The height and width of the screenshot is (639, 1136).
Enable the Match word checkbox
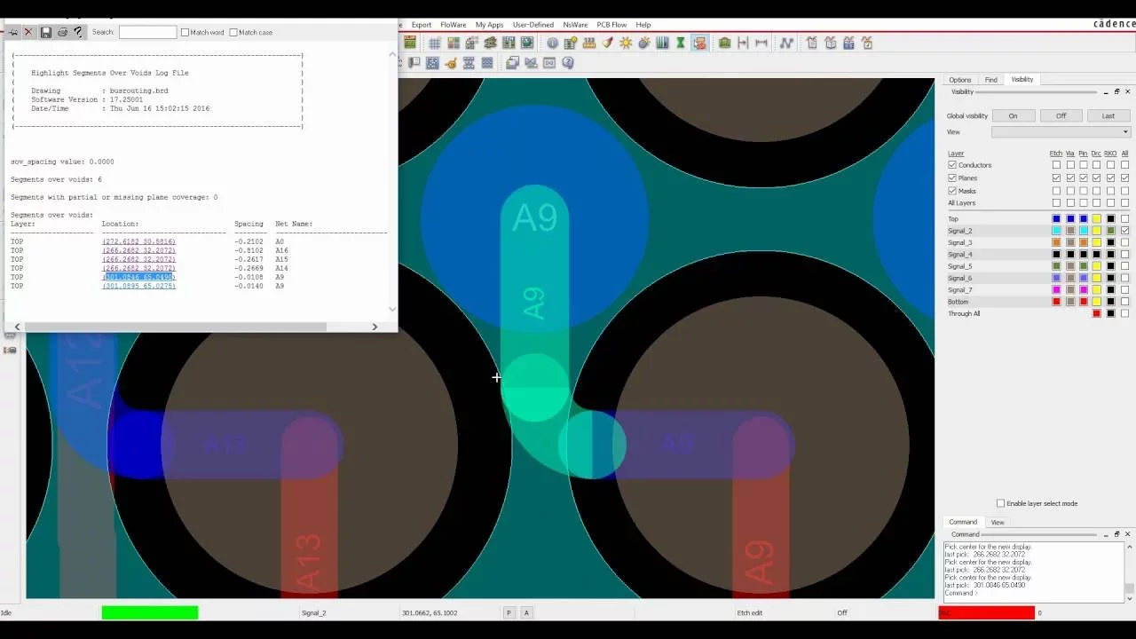click(185, 32)
